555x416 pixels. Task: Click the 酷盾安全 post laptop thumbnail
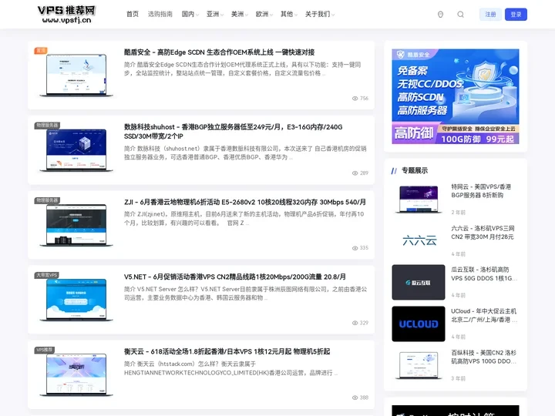coord(76,75)
